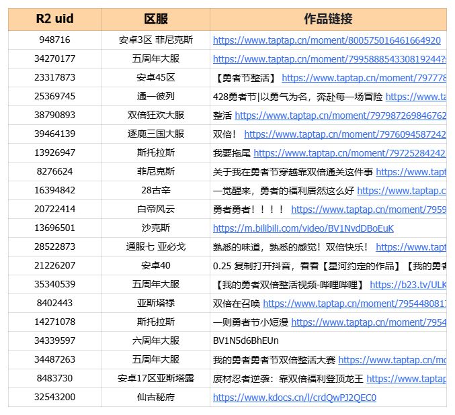
Task: Select uid cell 20722414
Action: (x=55, y=210)
